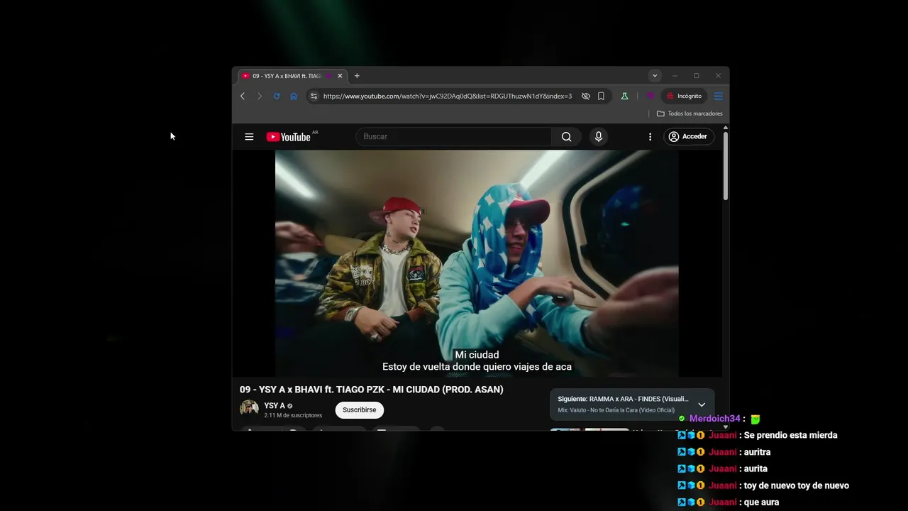The height and width of the screenshot is (511, 908).
Task: Open YouTube three-dot settings menu
Action: [650, 136]
